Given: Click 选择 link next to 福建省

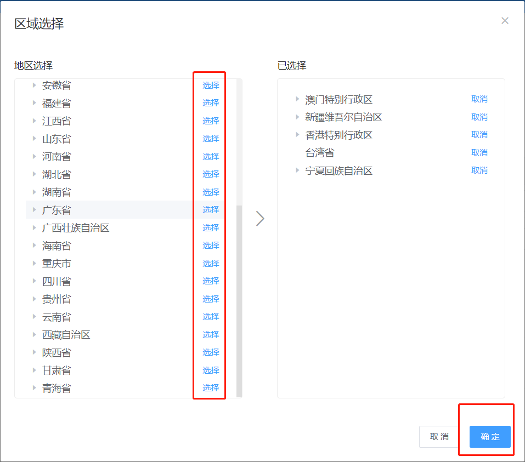Looking at the screenshot, I should click(211, 103).
